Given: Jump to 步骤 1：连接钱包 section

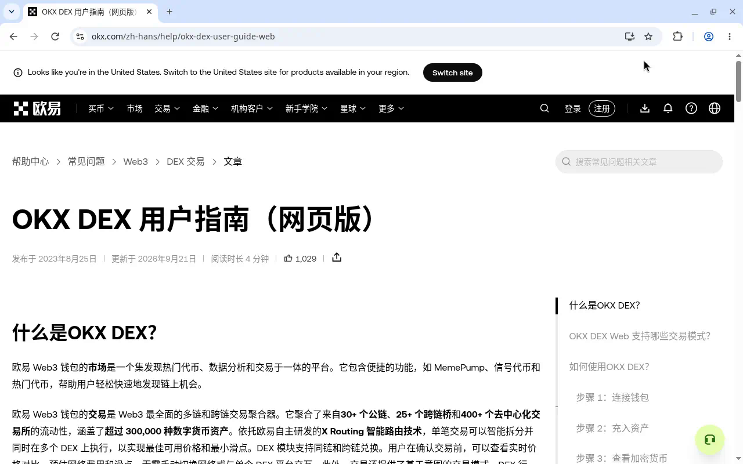Looking at the screenshot, I should click(612, 398).
